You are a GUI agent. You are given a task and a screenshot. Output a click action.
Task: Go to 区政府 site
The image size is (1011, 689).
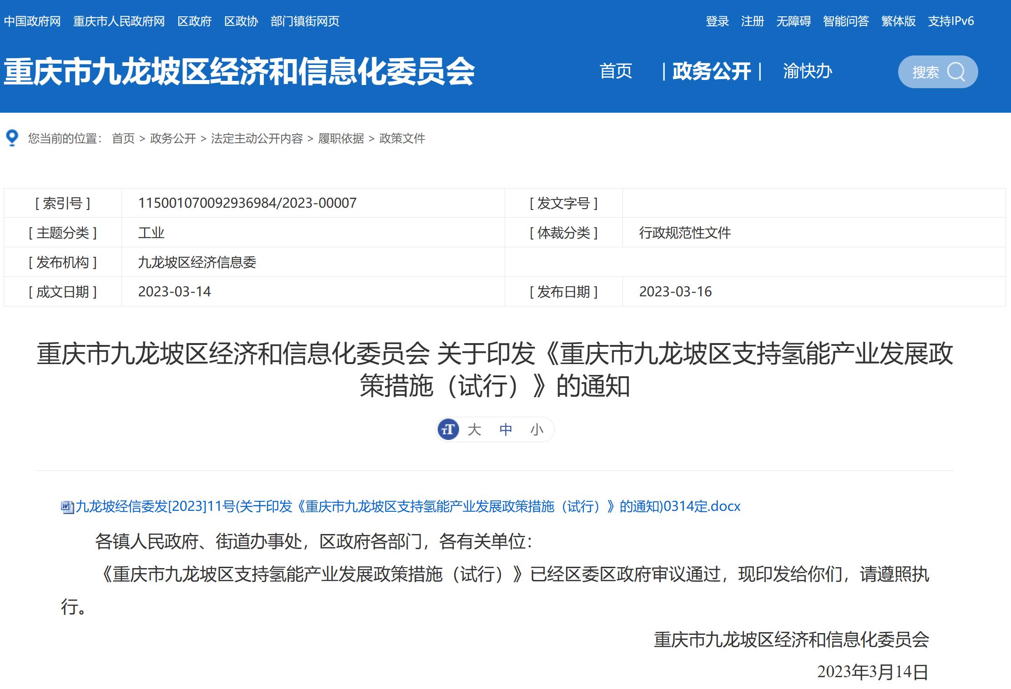pos(195,21)
